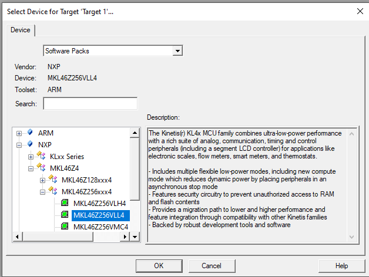This screenshot has width=369, height=277.
Task: Click the NXP vendor icon in tree
Action: (x=30, y=144)
